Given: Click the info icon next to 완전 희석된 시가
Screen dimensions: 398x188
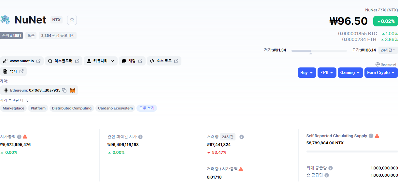Looking at the screenshot, I should pos(140,137).
